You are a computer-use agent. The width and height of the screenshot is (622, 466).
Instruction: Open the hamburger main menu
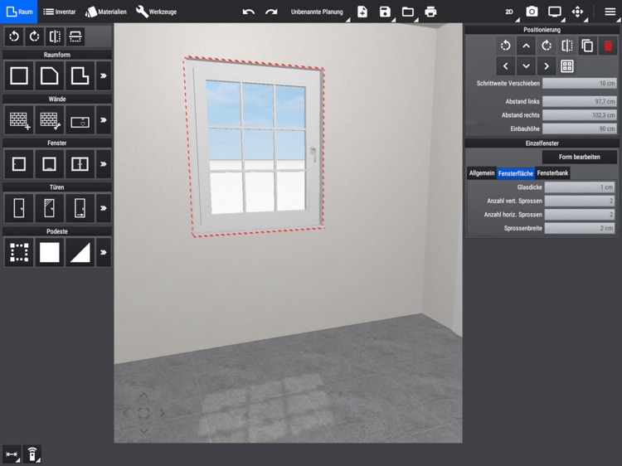[610, 12]
